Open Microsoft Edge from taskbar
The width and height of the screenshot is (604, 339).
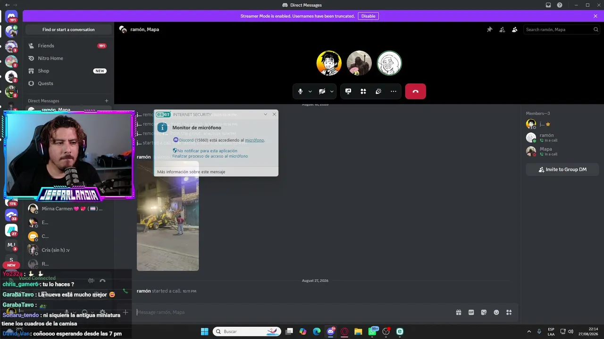(317, 331)
